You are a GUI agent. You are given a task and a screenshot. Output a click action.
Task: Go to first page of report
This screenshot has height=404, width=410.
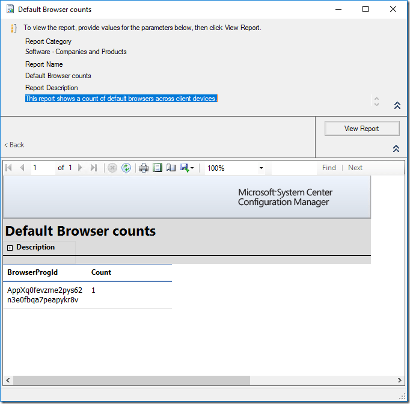pos(9,168)
